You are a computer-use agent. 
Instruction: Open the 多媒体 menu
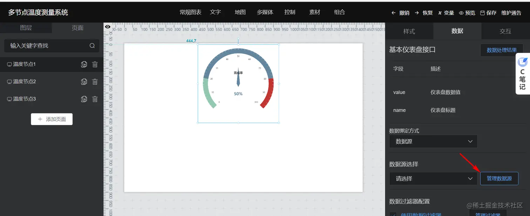tap(265, 12)
